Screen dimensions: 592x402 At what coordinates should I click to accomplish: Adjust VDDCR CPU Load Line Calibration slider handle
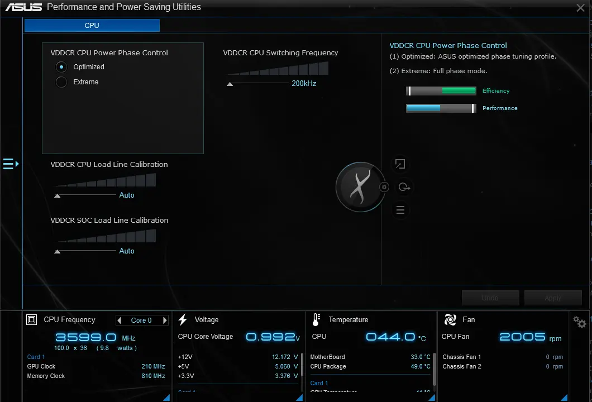tap(58, 195)
